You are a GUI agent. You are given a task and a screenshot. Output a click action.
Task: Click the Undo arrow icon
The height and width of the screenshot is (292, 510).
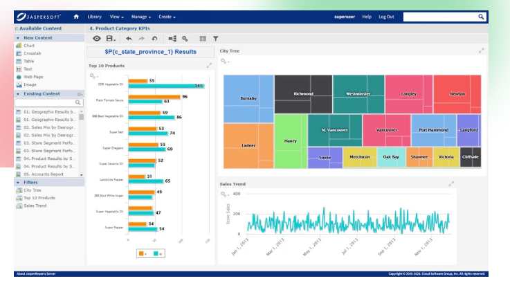129,38
